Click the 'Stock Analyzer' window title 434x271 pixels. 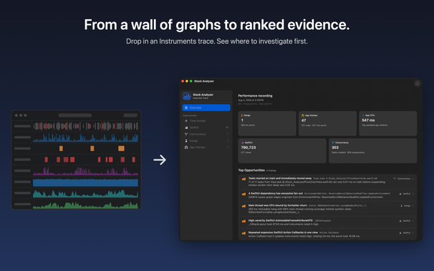[x=204, y=82]
